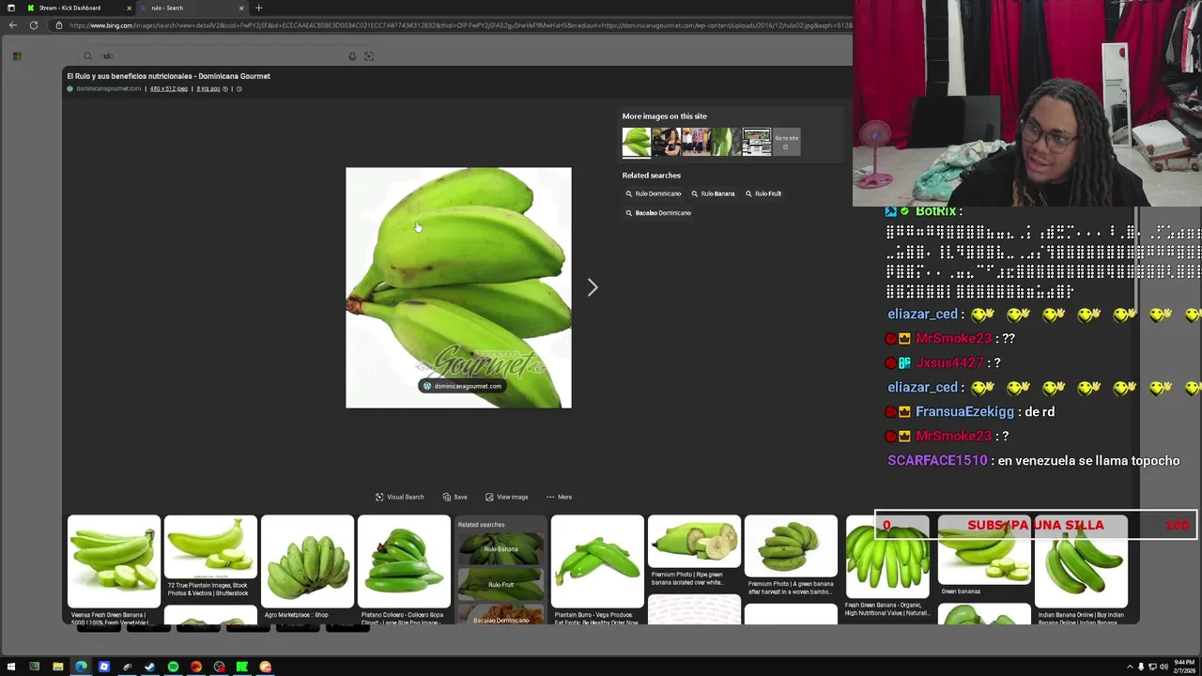Click the SUBS PA UNA SILLA goal bar
Viewport: 1202px width, 676px height.
(x=1036, y=526)
